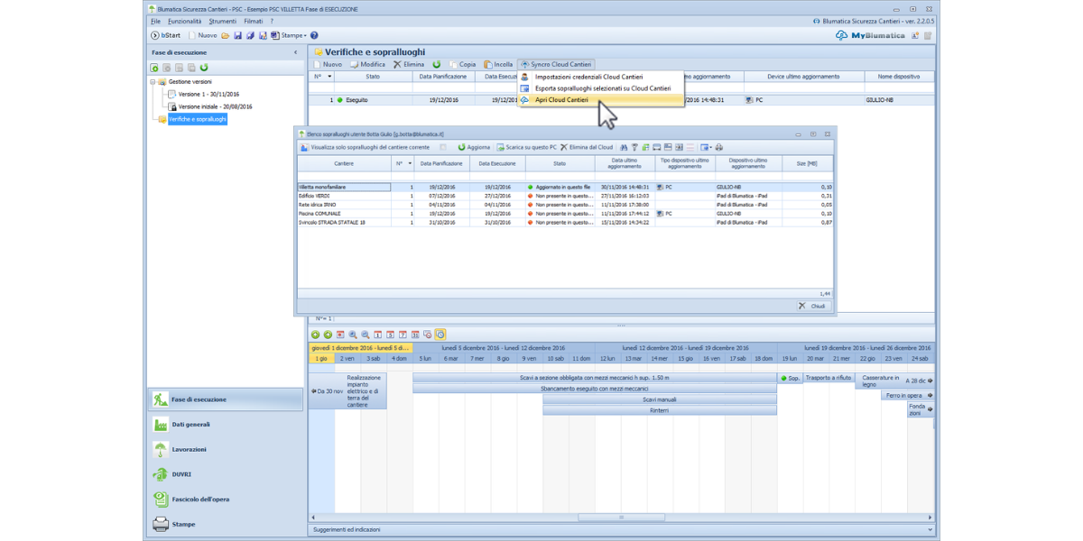Click Elimina with the X icon
1083x541 pixels.
point(408,65)
